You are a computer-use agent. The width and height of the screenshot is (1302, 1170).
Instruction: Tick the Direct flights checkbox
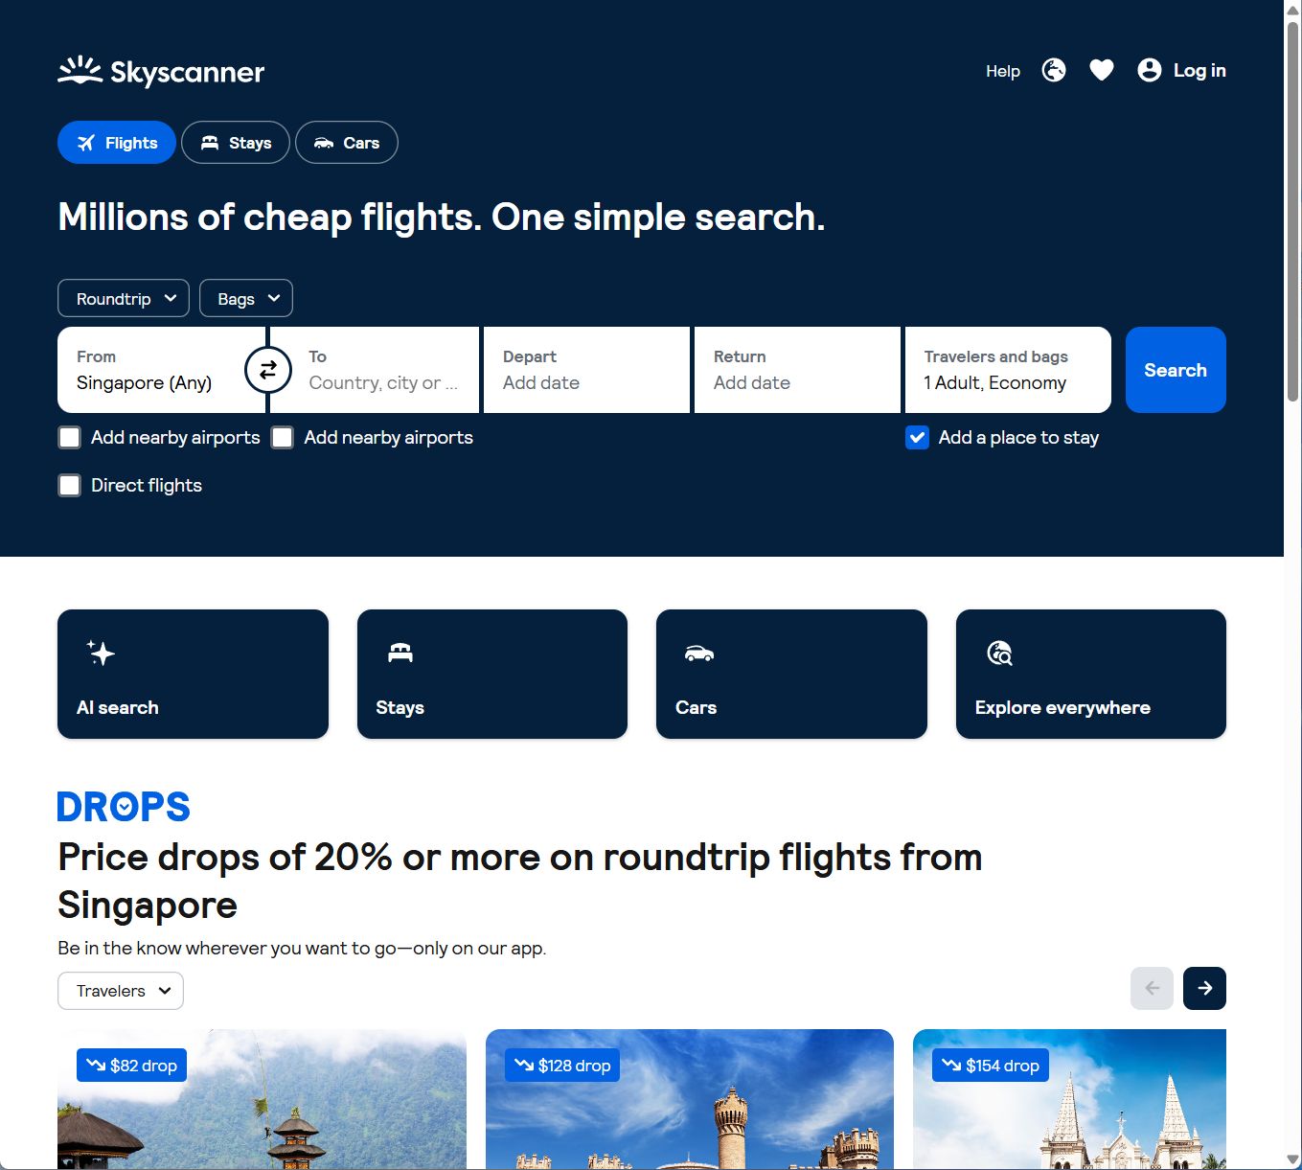70,486
